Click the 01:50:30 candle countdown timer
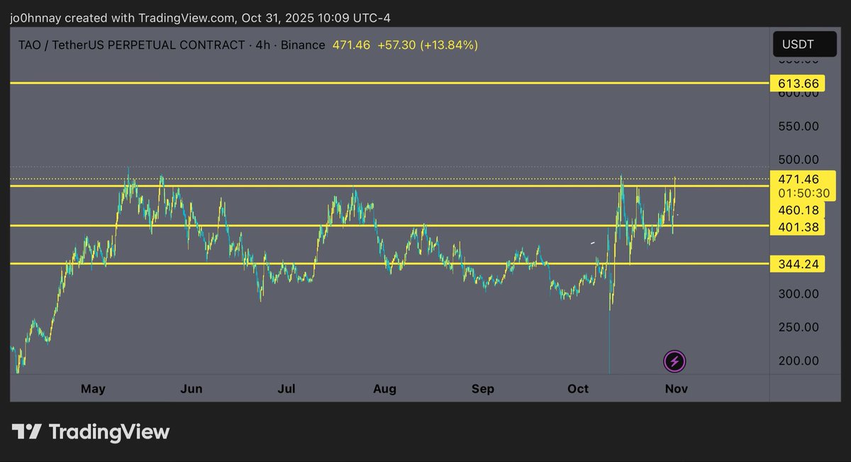851x462 pixels. [x=802, y=193]
